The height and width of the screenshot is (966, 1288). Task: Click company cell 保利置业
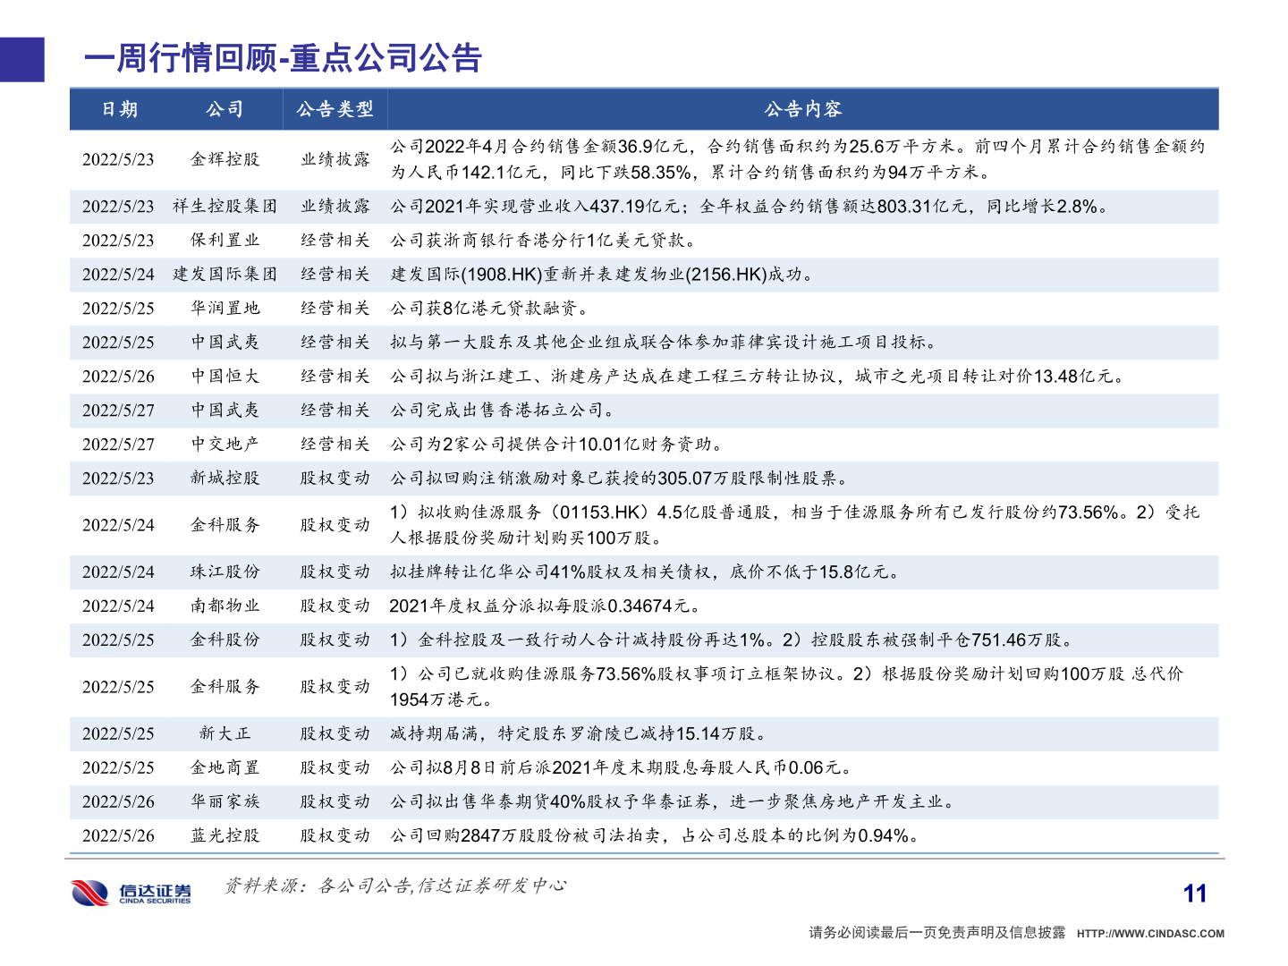tap(225, 241)
